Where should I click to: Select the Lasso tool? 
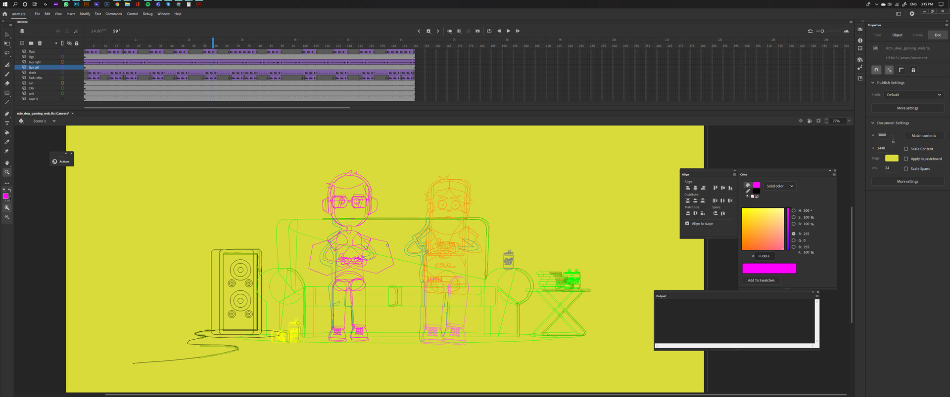7,53
